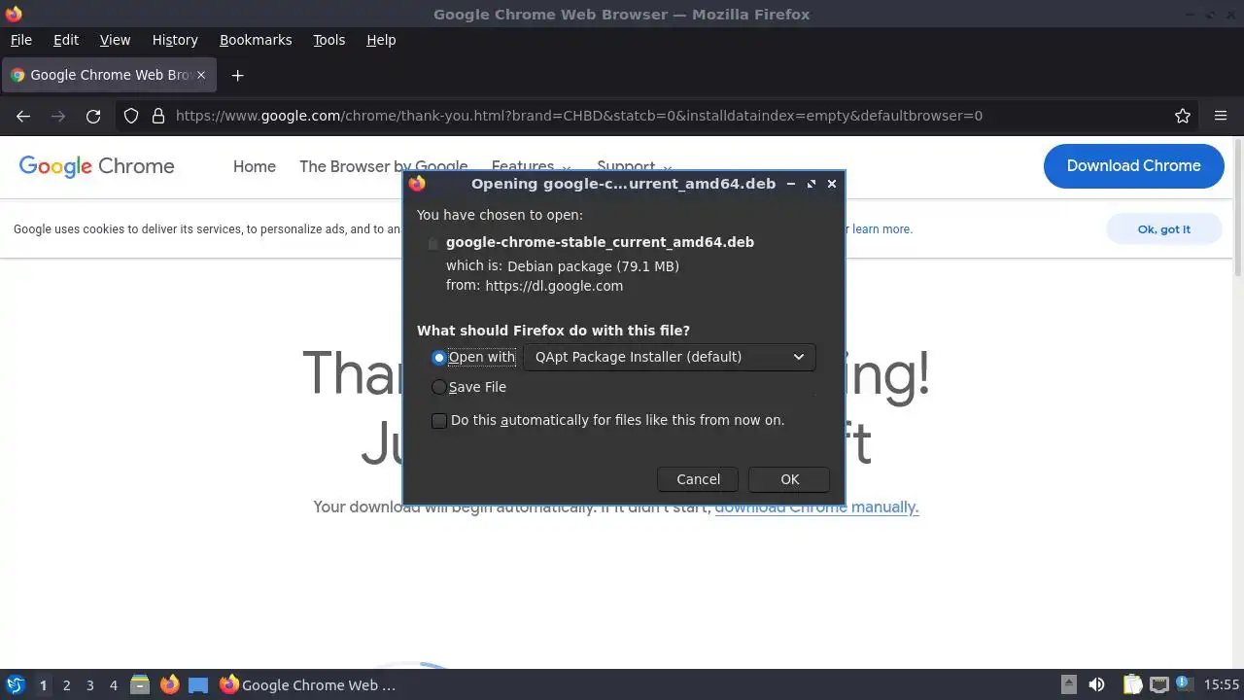Click the site security padlock icon
The width and height of the screenshot is (1244, 700).
pos(158,116)
